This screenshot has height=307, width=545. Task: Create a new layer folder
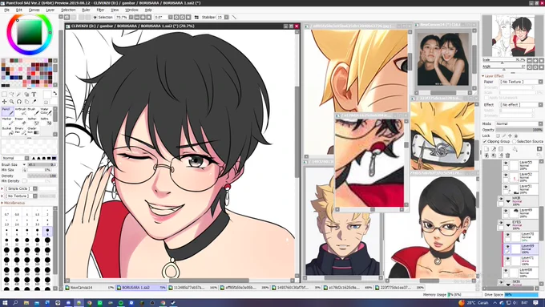click(x=500, y=149)
